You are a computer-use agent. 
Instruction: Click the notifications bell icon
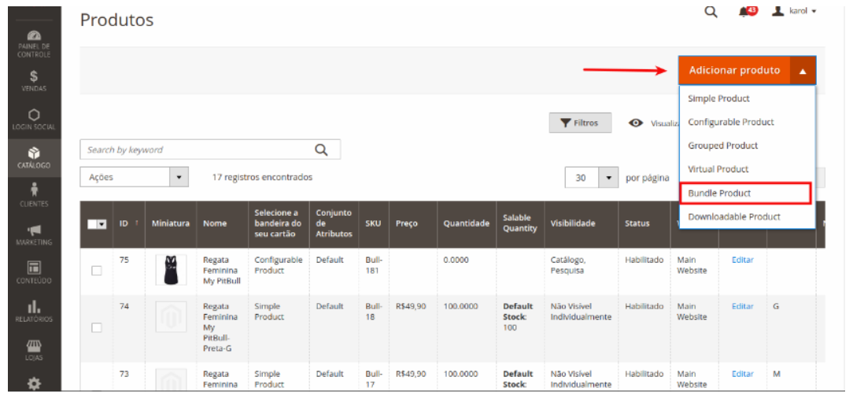point(746,12)
